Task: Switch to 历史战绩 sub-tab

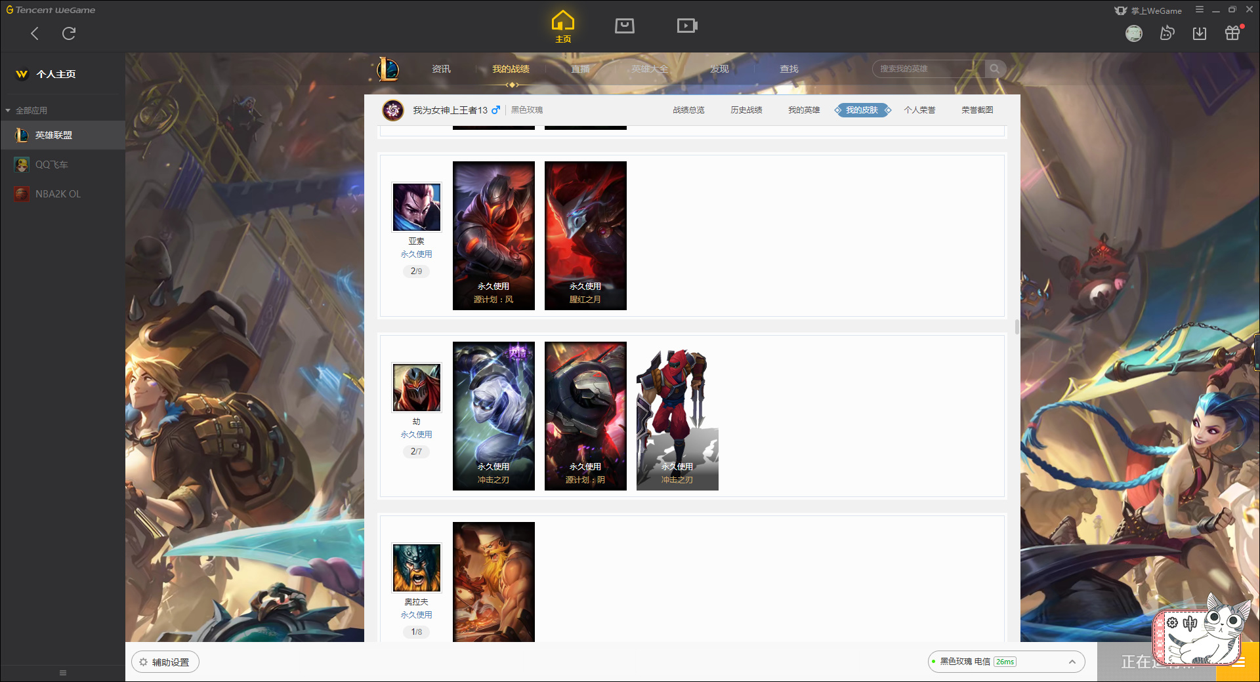Action: tap(746, 110)
